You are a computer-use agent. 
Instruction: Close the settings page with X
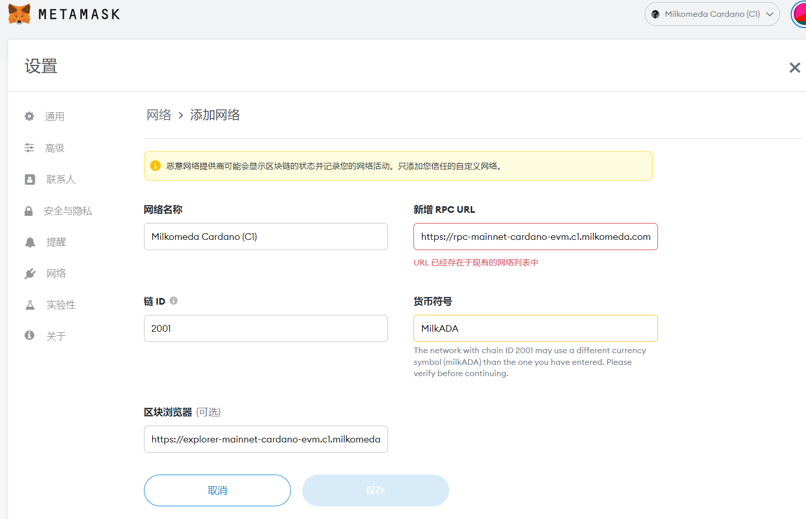tap(794, 67)
